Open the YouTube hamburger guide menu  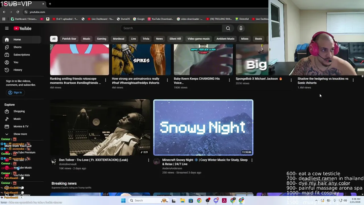[7, 28]
